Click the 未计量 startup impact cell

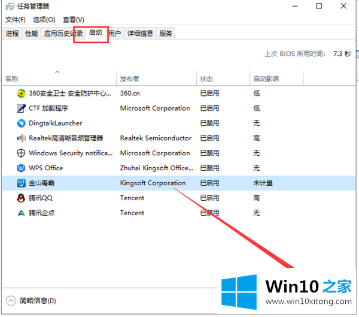[263, 183]
